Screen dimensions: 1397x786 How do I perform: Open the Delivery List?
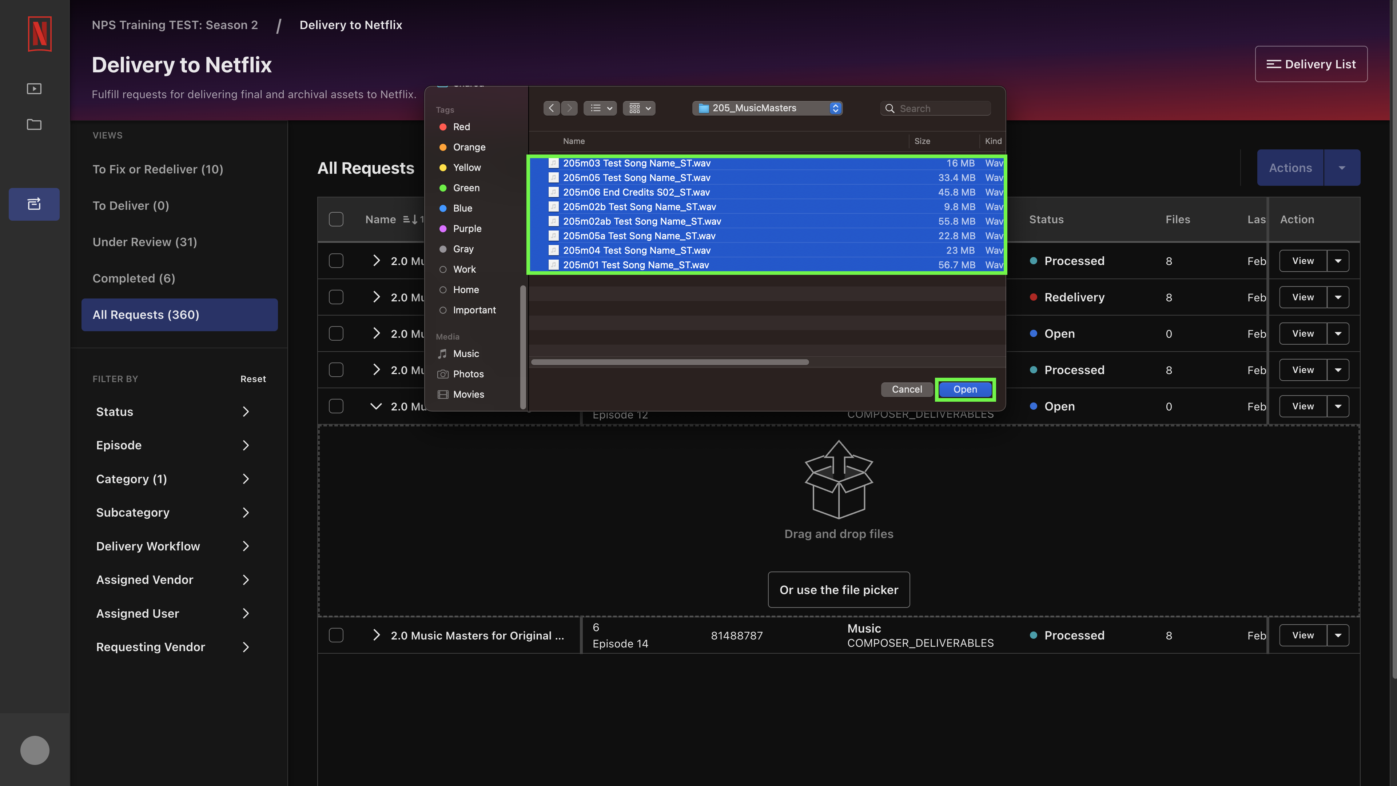click(1311, 64)
